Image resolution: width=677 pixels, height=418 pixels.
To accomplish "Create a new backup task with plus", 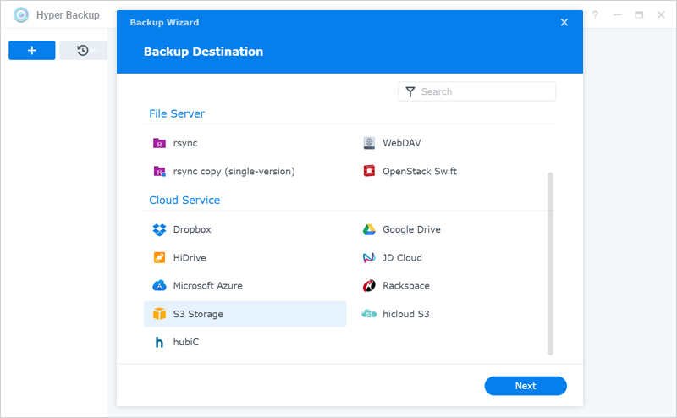I will click(32, 51).
